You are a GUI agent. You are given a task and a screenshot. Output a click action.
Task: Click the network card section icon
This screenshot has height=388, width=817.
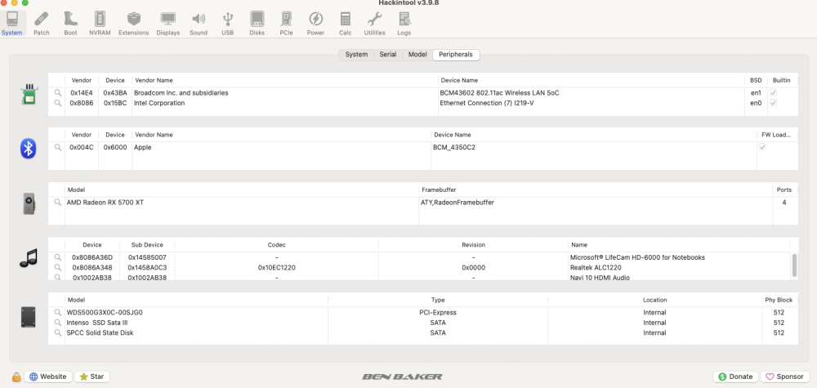pyautogui.click(x=29, y=95)
